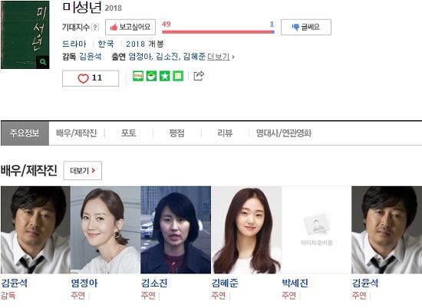The height and width of the screenshot is (308, 422).
Task: Expand 배우/제작진 section via 더보기 button
Action: tap(83, 171)
